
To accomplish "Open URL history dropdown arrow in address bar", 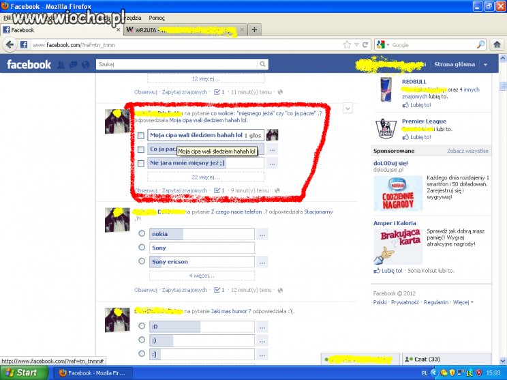I will [x=356, y=44].
